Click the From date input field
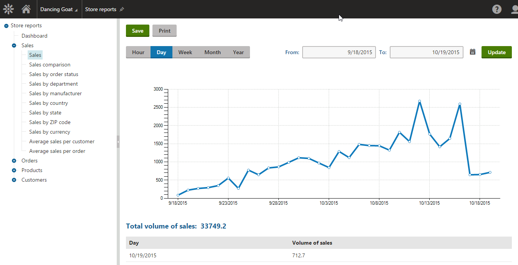The height and width of the screenshot is (265, 518). 339,52
